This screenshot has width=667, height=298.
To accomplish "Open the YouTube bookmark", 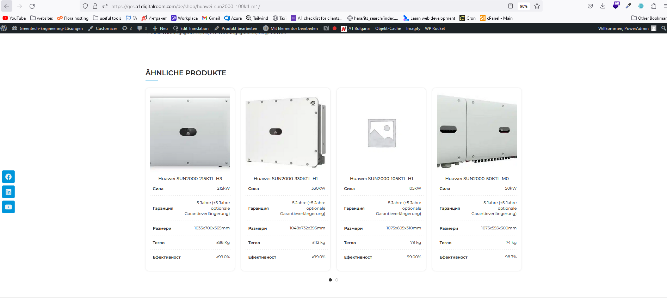I will point(14,18).
